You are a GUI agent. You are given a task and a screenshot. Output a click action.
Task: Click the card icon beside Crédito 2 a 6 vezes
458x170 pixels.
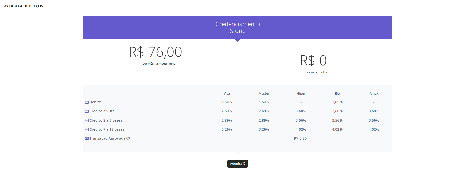87,120
